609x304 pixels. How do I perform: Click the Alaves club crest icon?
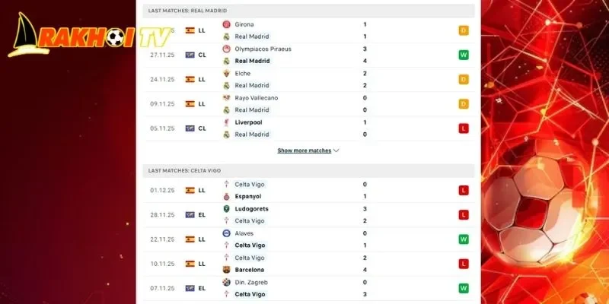pyautogui.click(x=226, y=233)
